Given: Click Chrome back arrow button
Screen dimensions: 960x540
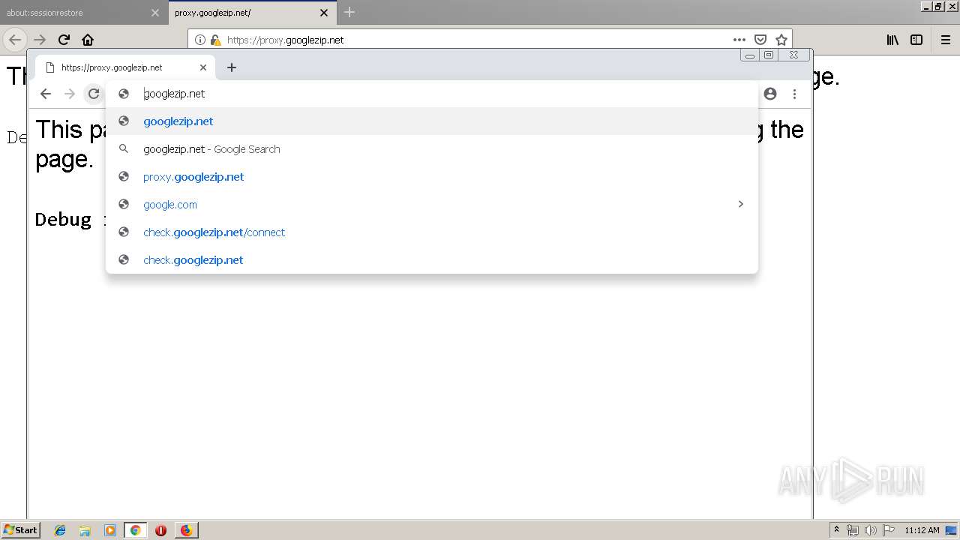Looking at the screenshot, I should 46,94.
